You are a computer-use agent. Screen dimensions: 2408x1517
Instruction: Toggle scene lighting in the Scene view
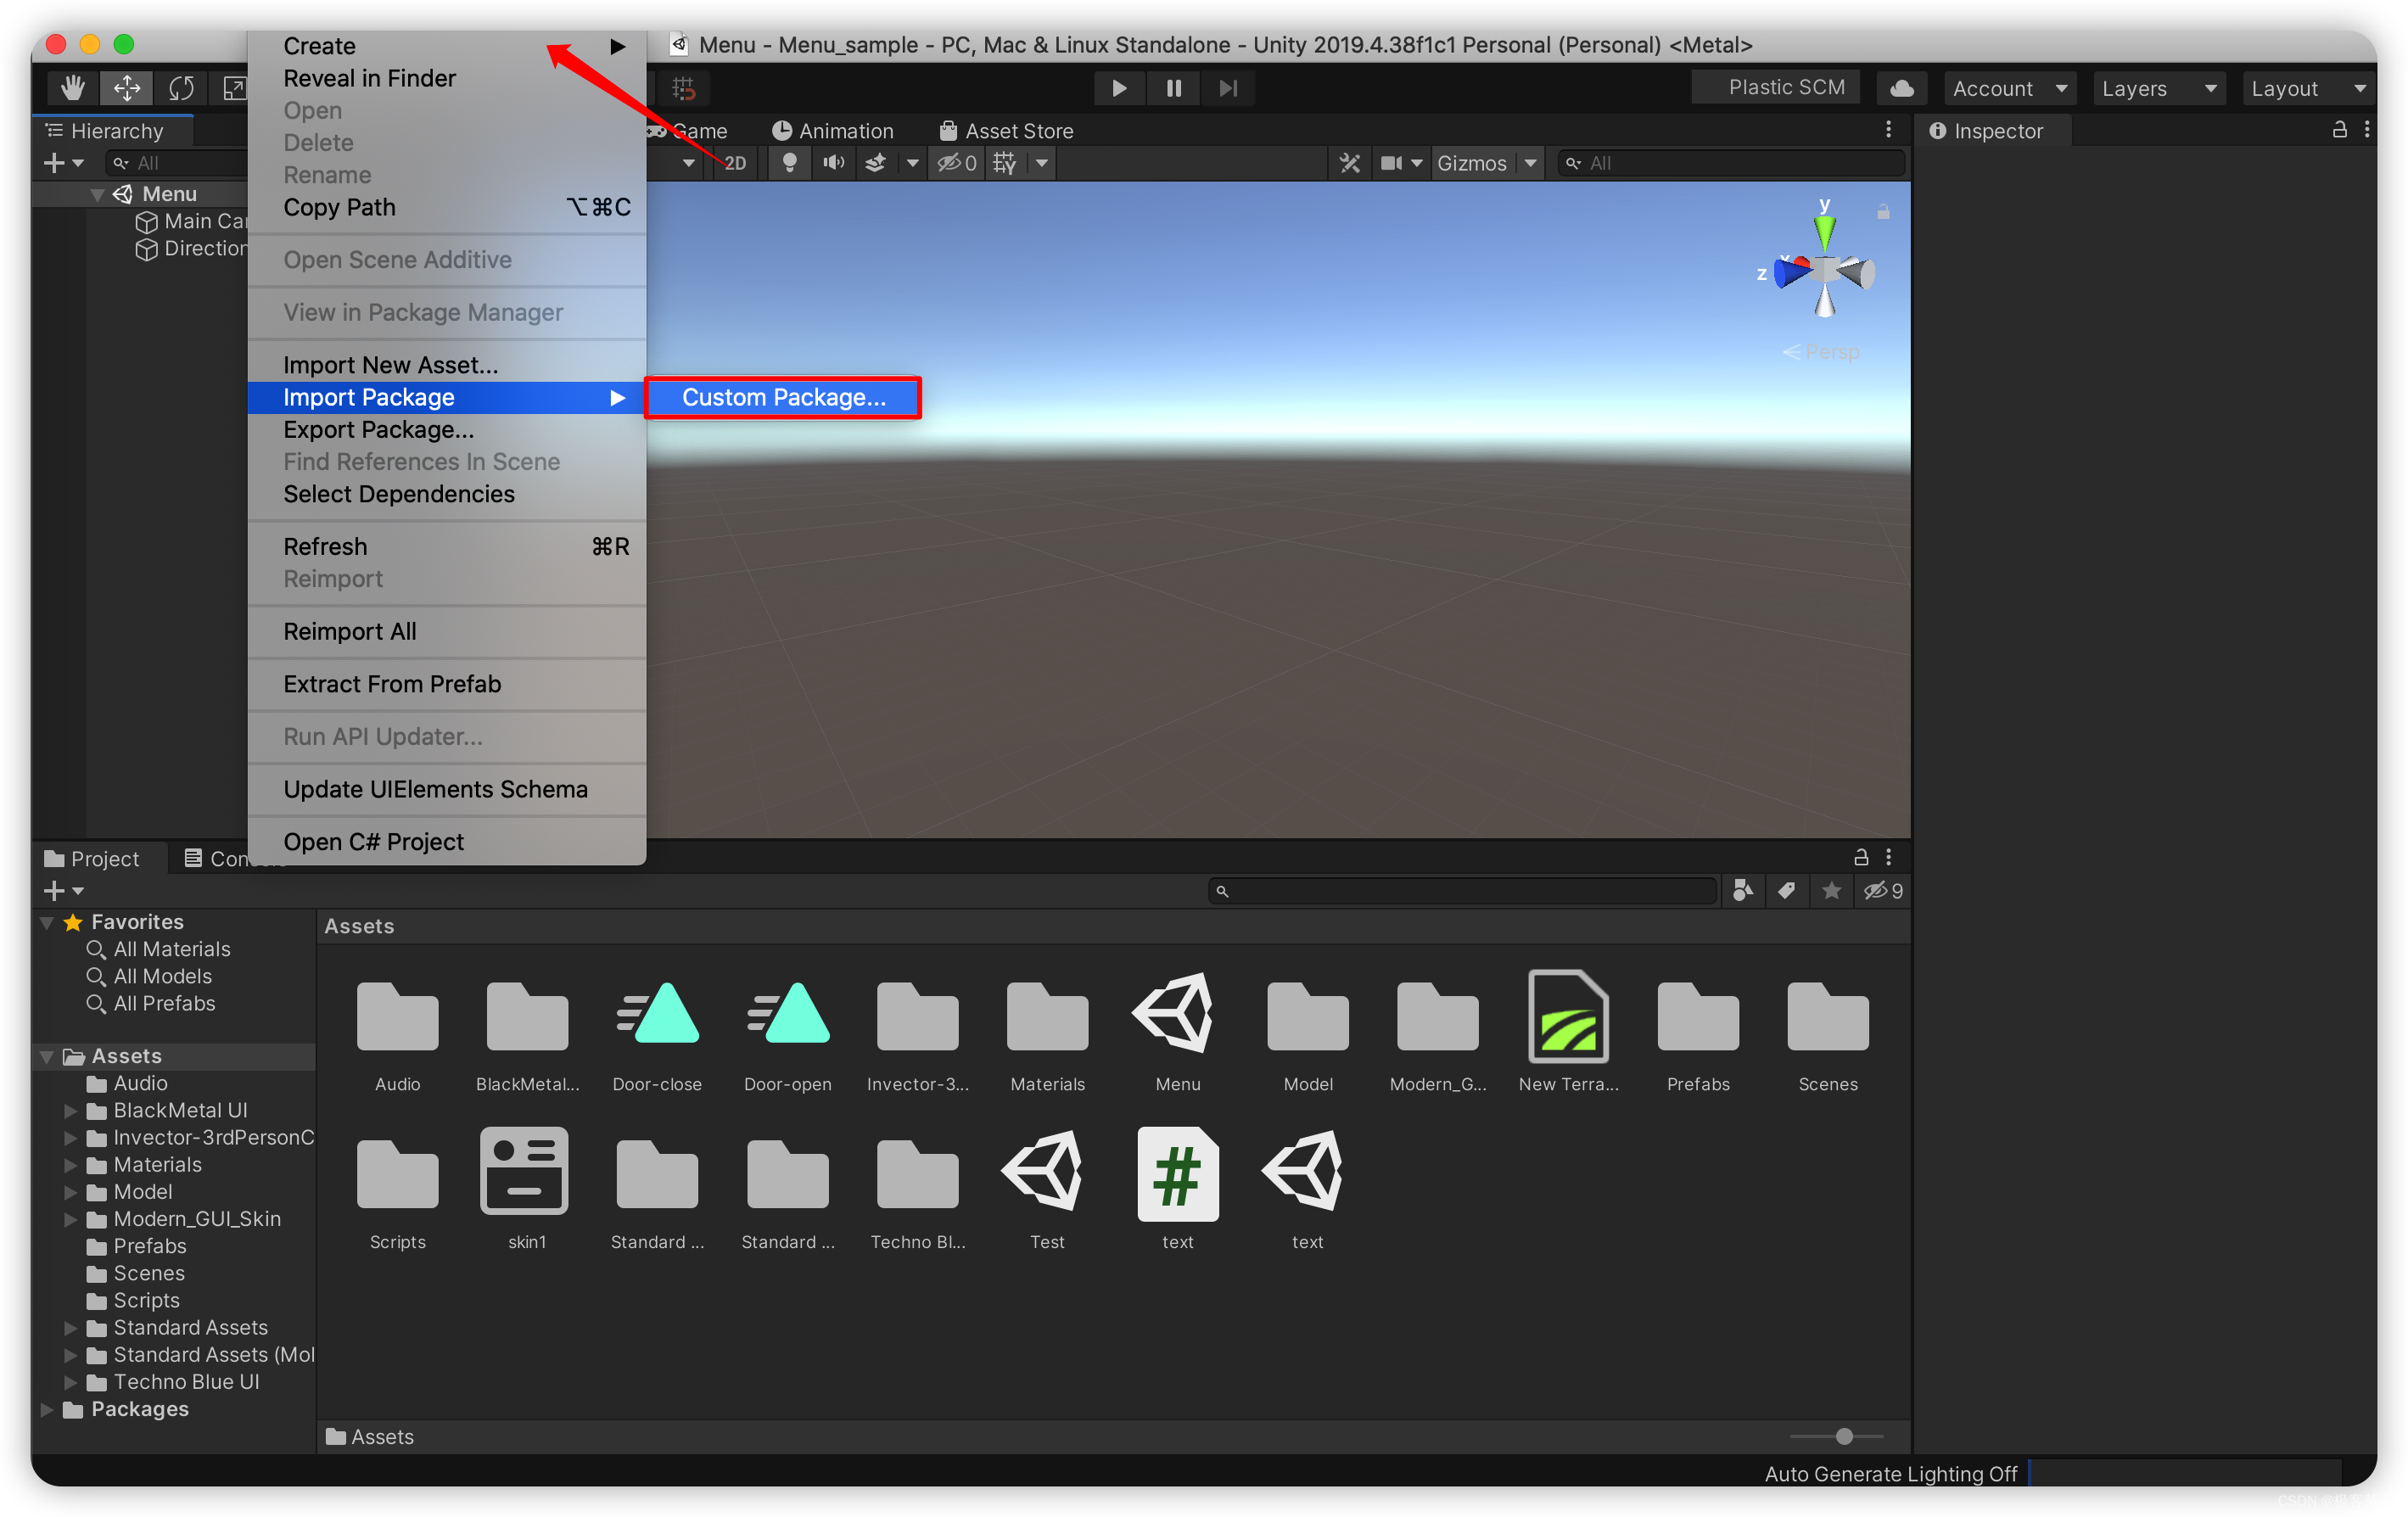[x=788, y=162]
